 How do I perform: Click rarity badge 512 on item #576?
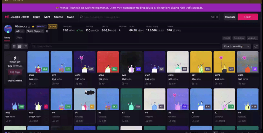[x=231, y=69]
